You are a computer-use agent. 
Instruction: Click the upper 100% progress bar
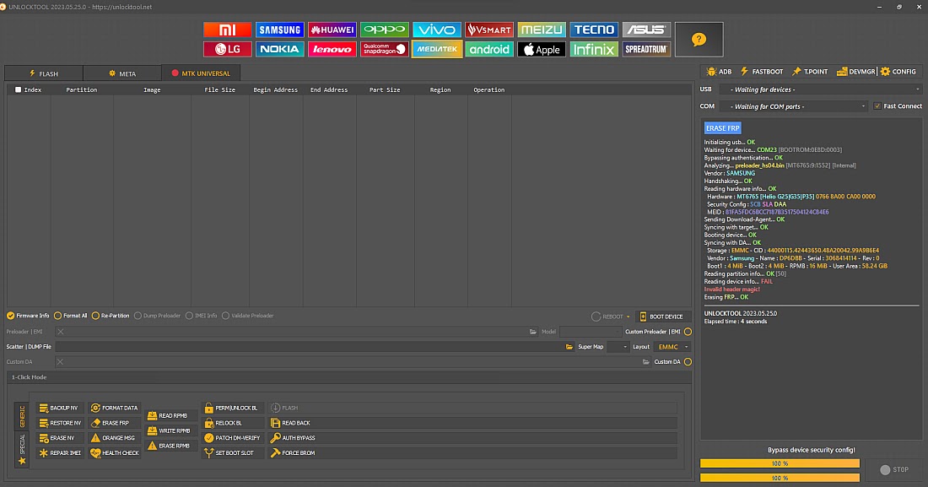click(780, 463)
